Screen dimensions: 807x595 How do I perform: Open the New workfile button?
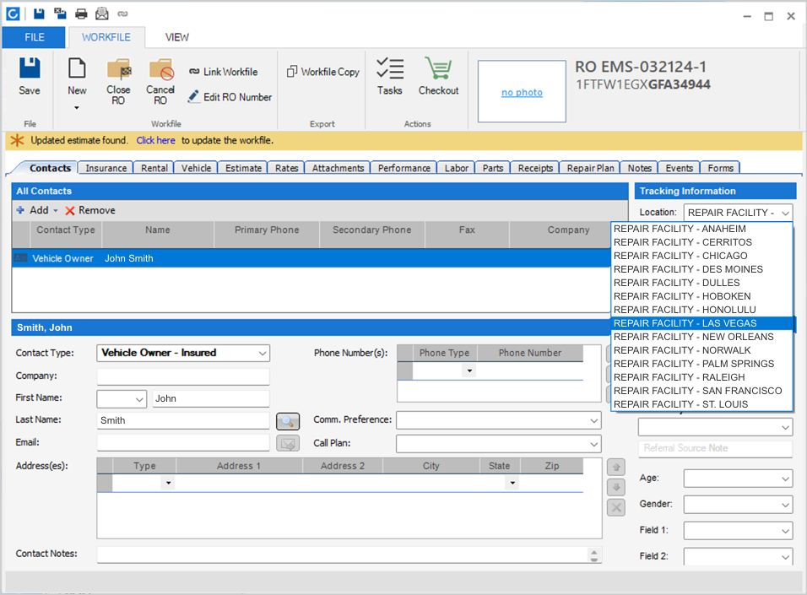77,83
